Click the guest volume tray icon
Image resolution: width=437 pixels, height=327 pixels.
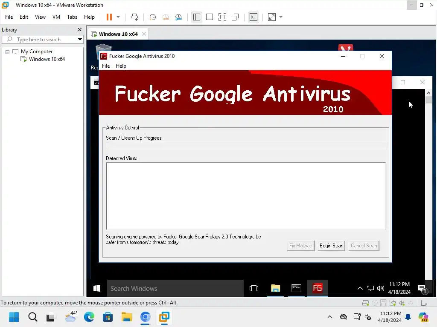point(380,288)
